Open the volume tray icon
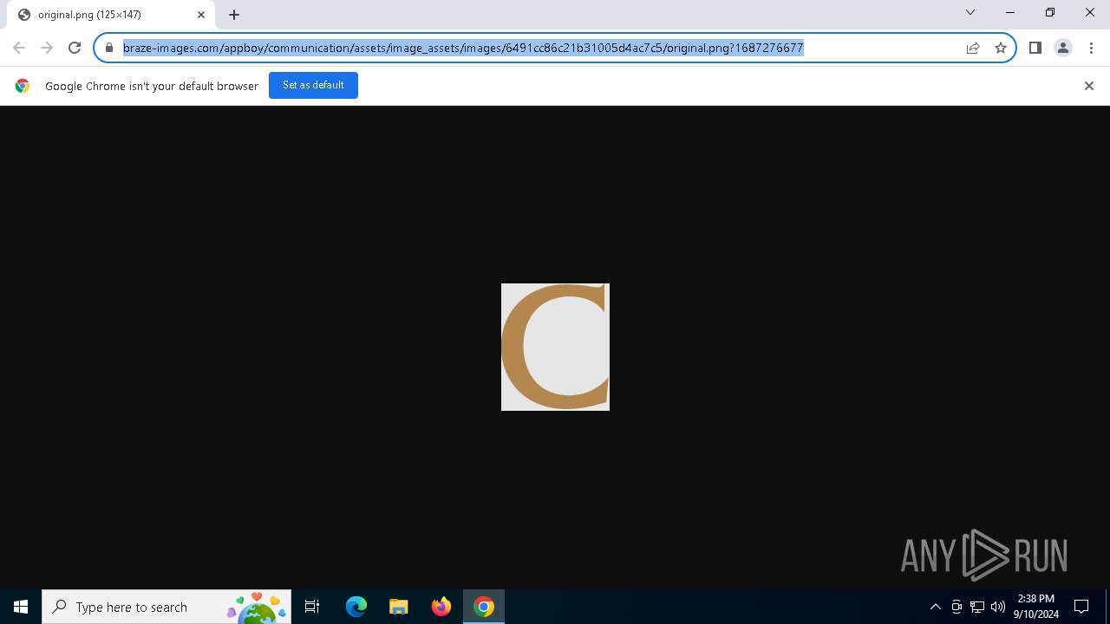Image resolution: width=1110 pixels, height=624 pixels. [998, 607]
